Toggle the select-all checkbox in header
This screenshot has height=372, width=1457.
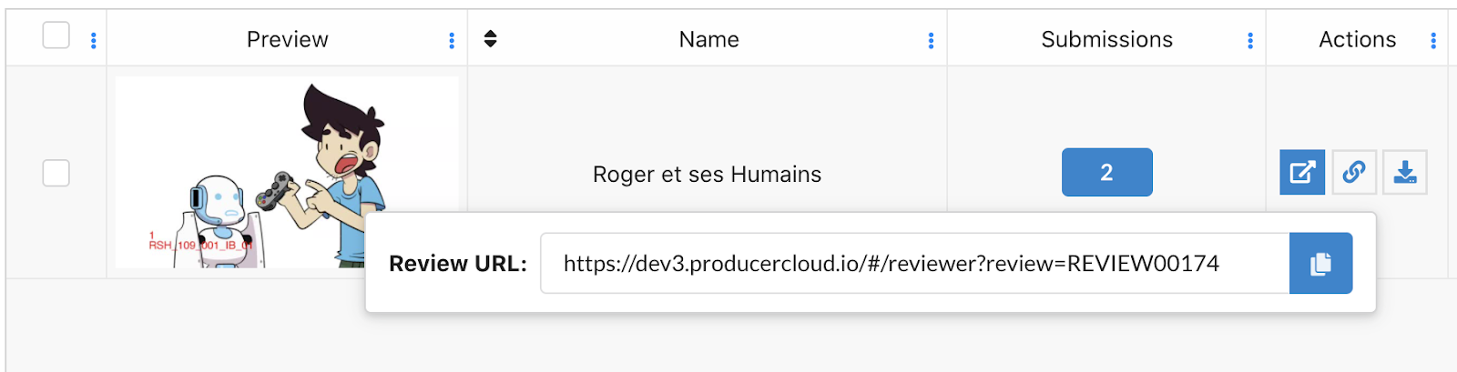[x=56, y=35]
